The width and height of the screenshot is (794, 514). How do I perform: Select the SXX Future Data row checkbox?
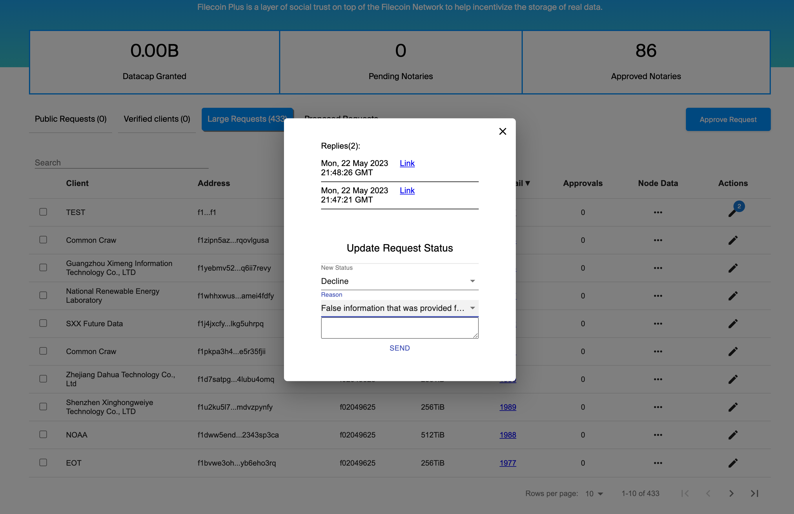click(43, 323)
